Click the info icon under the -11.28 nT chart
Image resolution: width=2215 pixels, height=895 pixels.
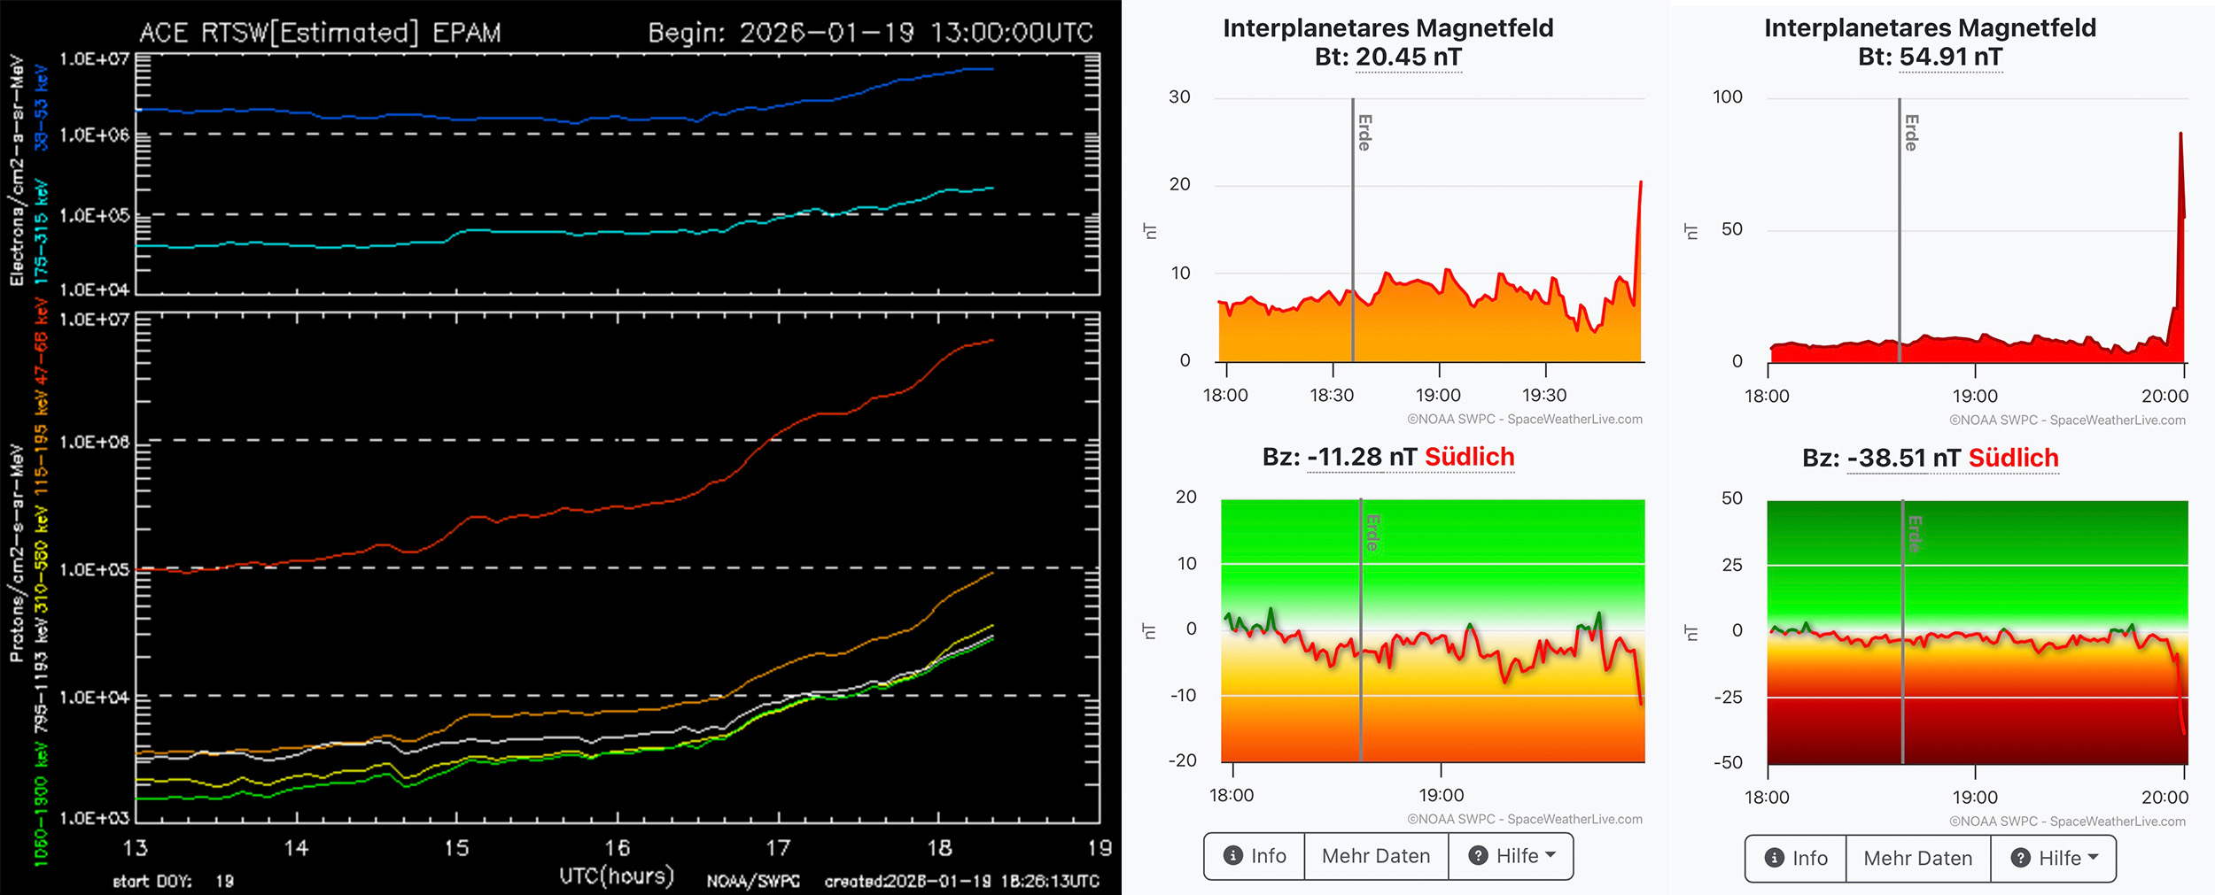(1232, 855)
